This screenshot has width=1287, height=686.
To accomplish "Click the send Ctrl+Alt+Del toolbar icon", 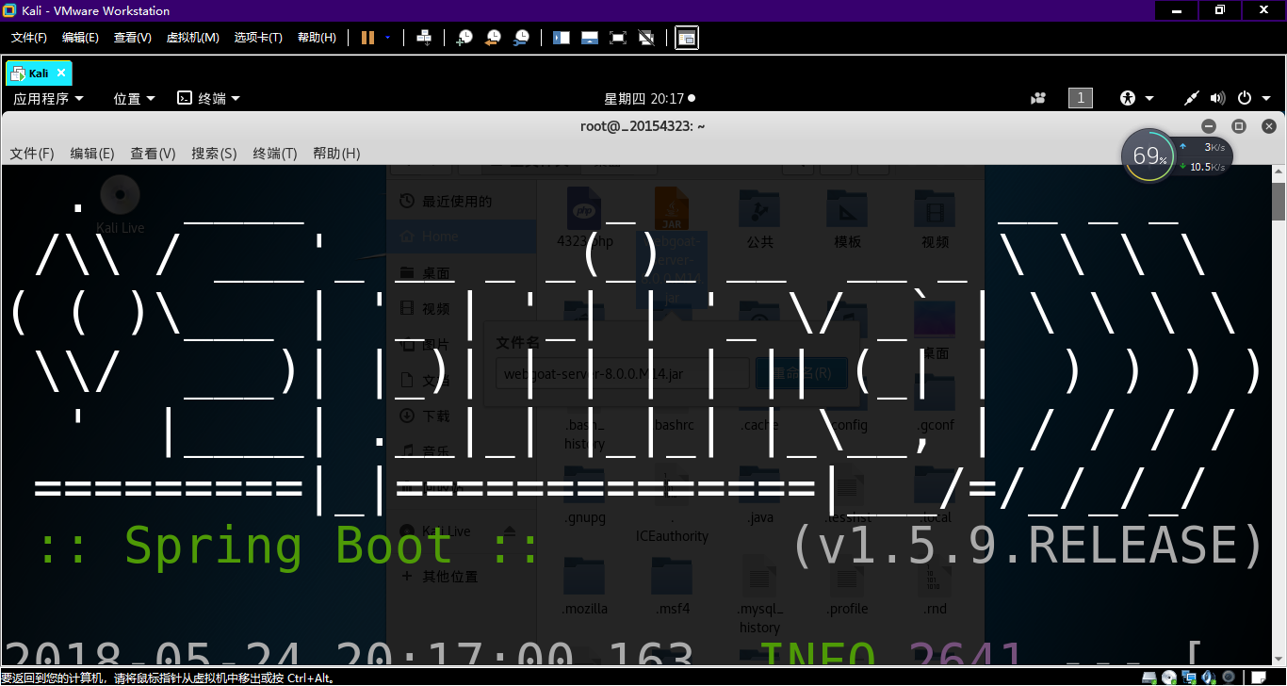I will pos(424,38).
